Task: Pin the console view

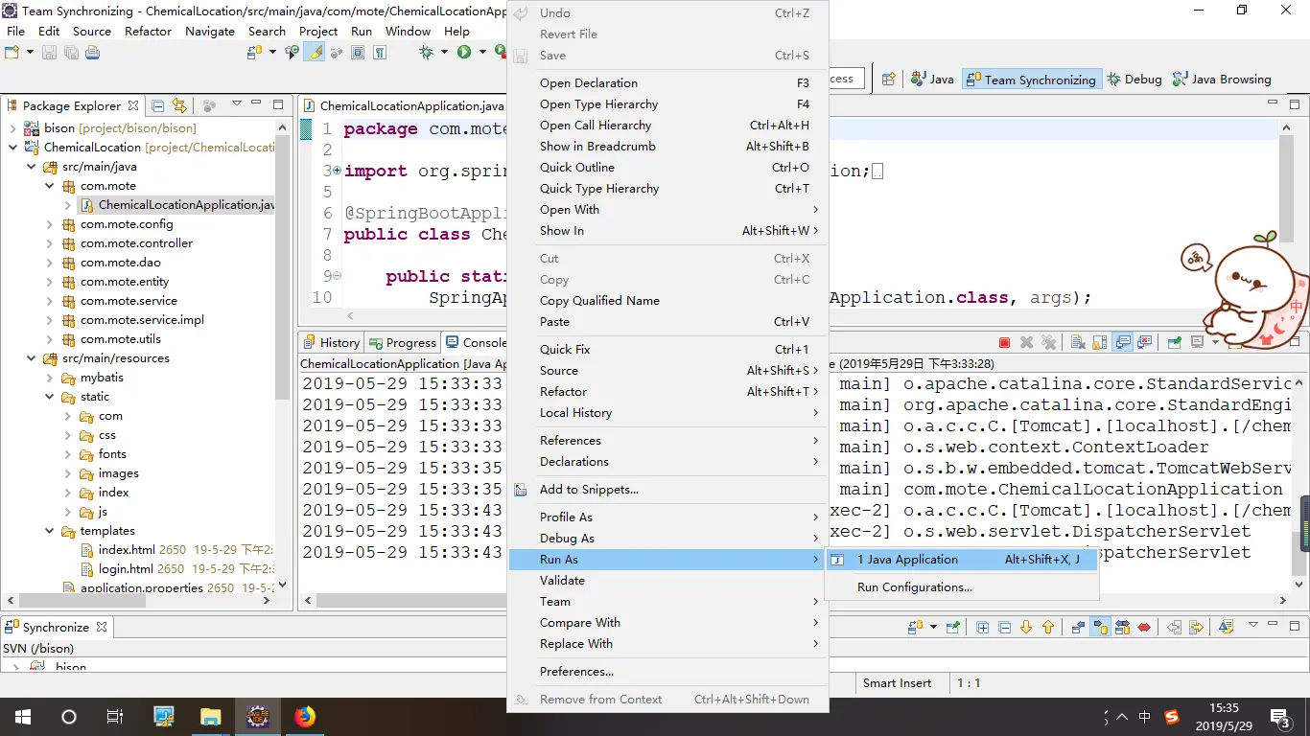Action: pyautogui.click(x=1174, y=342)
